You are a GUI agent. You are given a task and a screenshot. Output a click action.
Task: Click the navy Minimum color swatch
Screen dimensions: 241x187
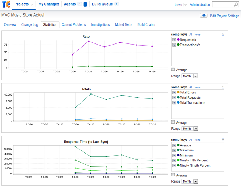click(178, 155)
